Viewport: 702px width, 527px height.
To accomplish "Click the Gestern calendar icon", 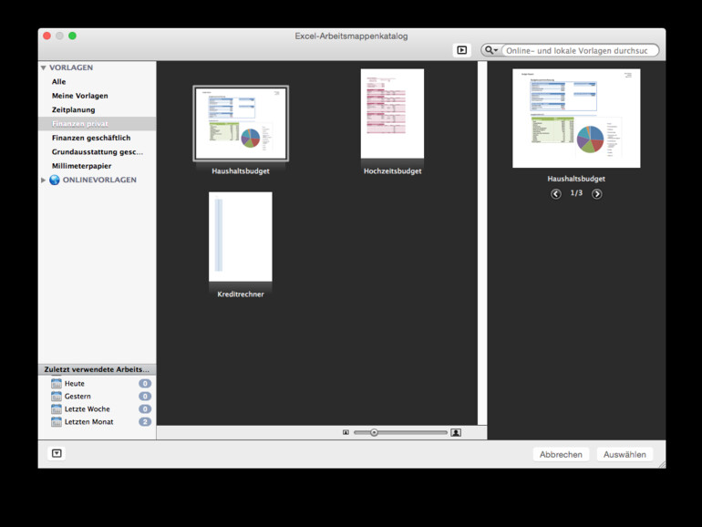I will (56, 397).
